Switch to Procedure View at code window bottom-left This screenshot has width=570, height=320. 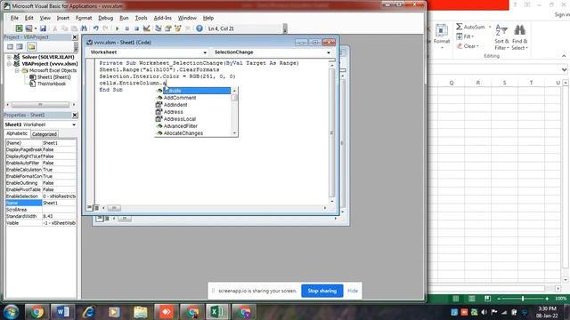point(89,207)
